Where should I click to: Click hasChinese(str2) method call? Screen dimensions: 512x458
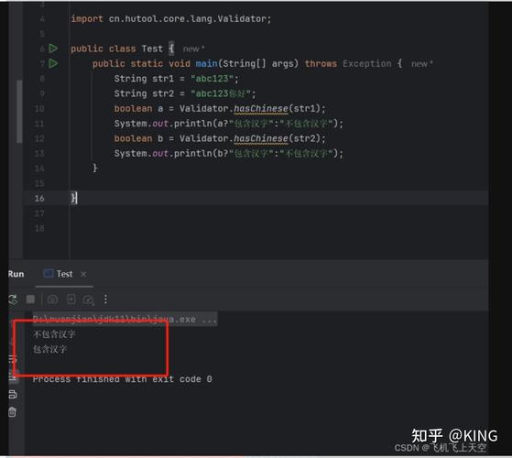click(280, 138)
